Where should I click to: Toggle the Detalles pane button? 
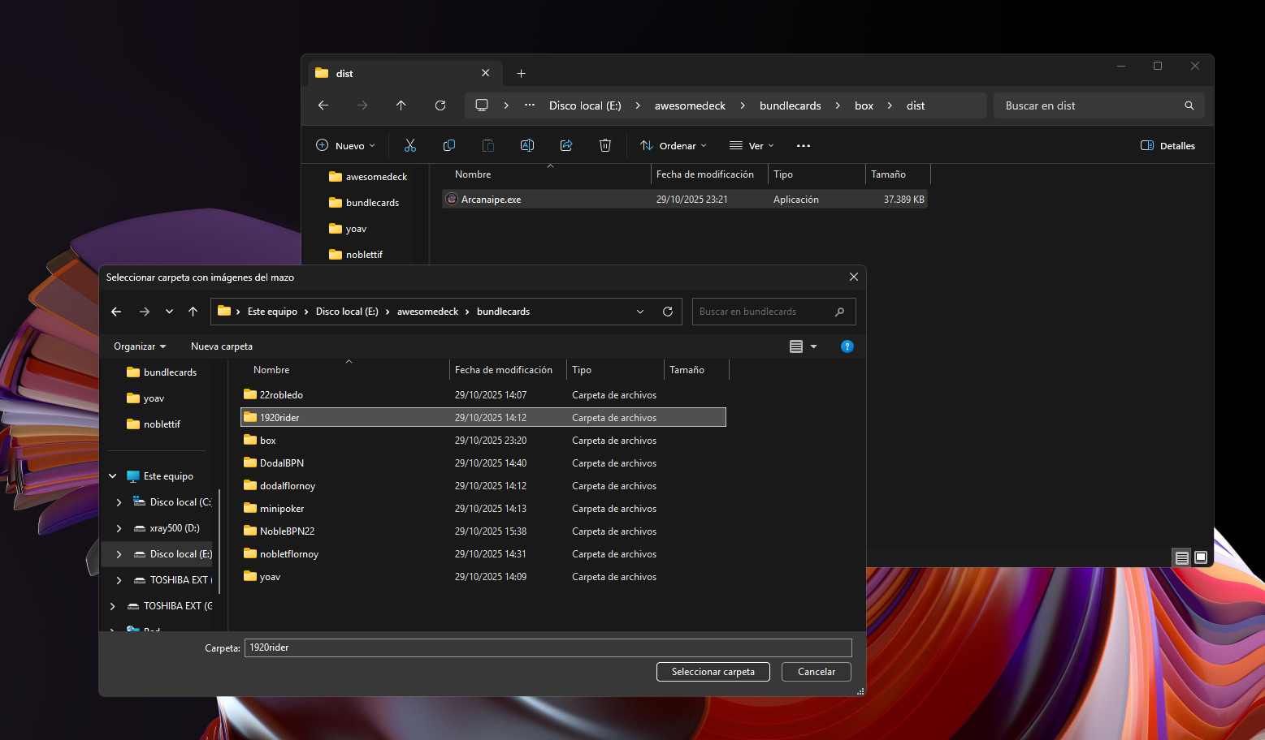coord(1168,146)
